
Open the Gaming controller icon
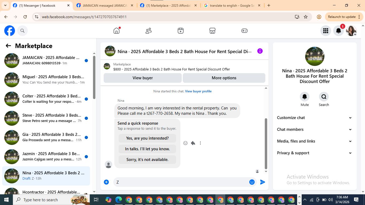click(x=244, y=31)
